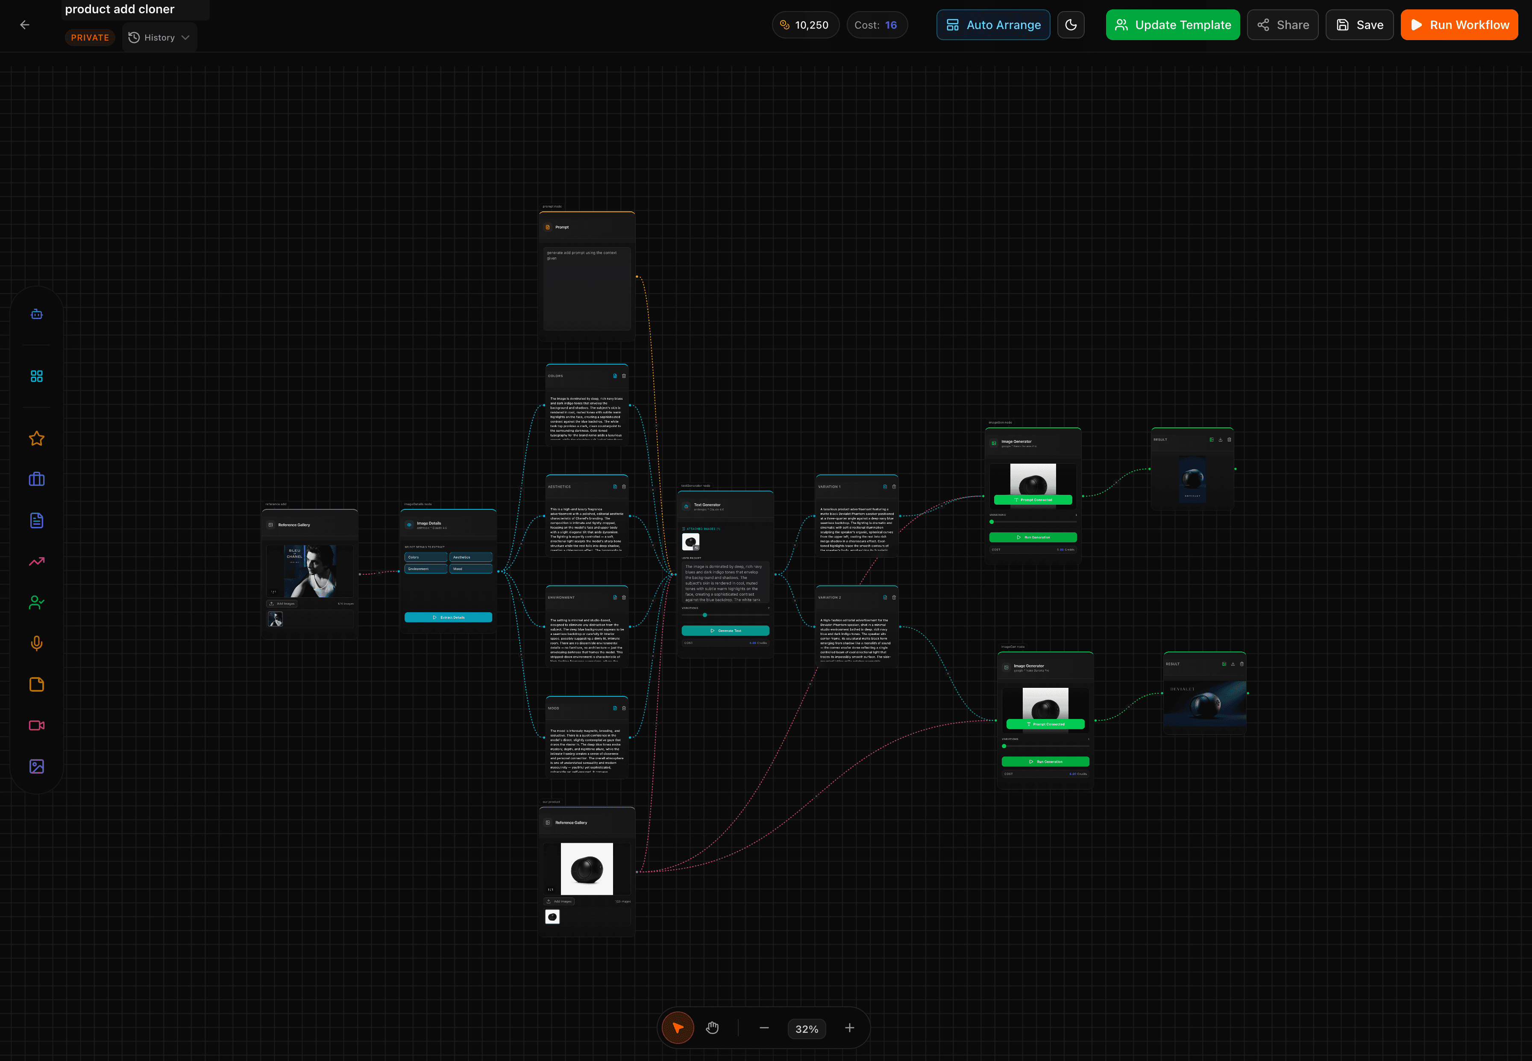The height and width of the screenshot is (1061, 1532).
Task: Toggle dark mode with the moon icon
Action: pyautogui.click(x=1071, y=25)
